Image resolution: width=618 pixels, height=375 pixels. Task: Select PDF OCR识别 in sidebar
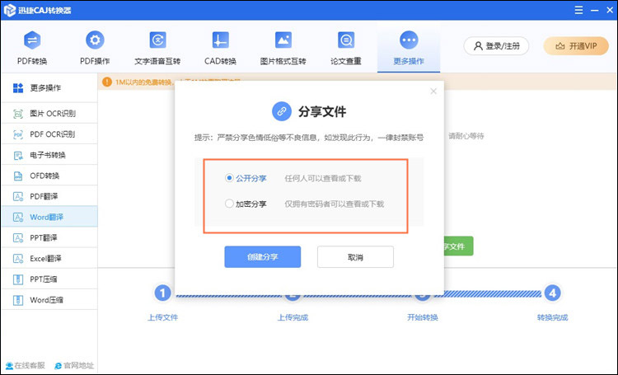click(x=49, y=134)
